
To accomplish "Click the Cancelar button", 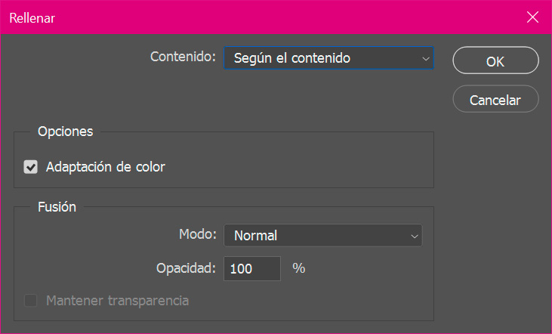I will point(495,99).
